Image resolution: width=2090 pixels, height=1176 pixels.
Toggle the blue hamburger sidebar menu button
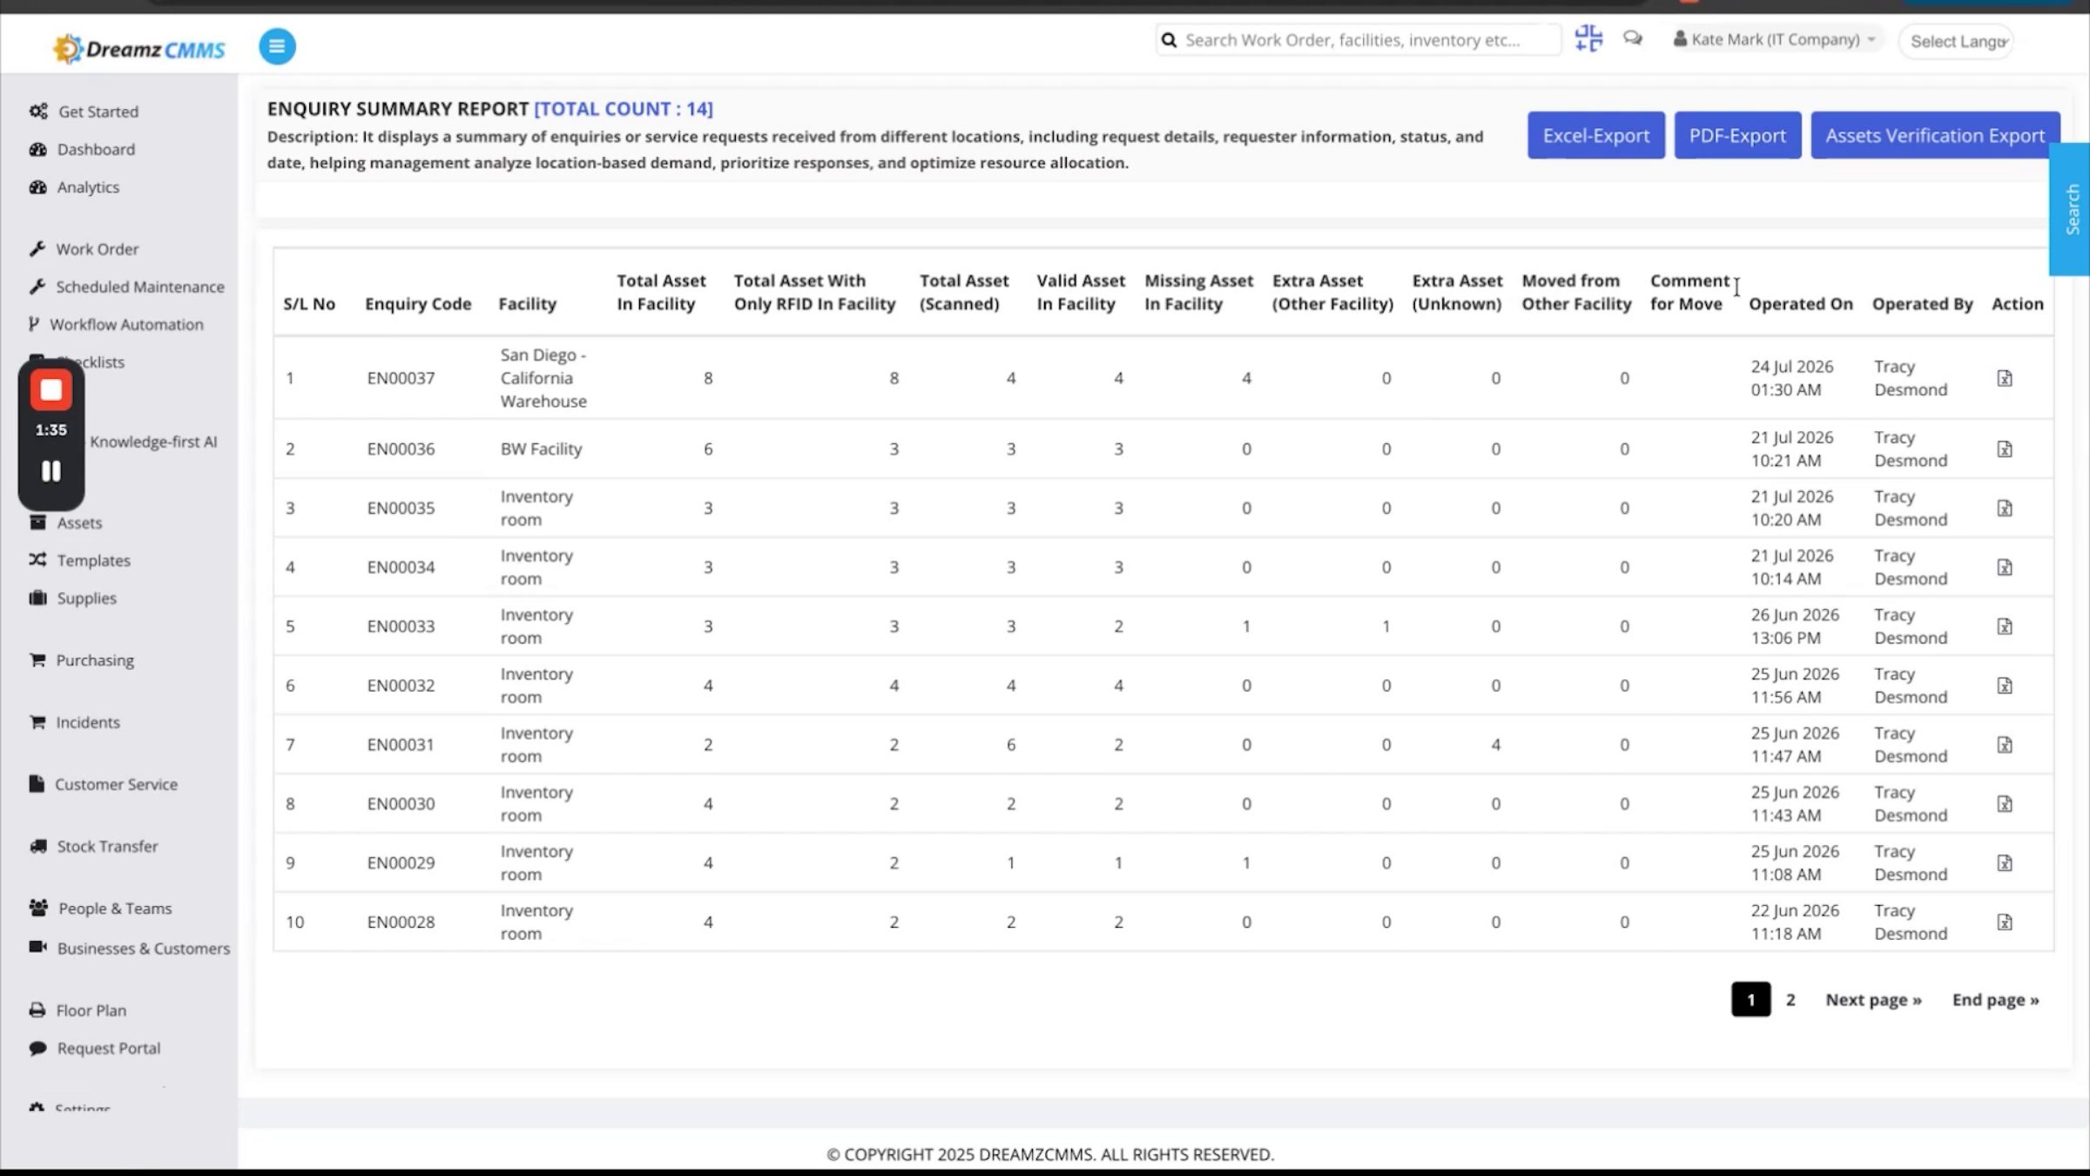click(x=277, y=46)
